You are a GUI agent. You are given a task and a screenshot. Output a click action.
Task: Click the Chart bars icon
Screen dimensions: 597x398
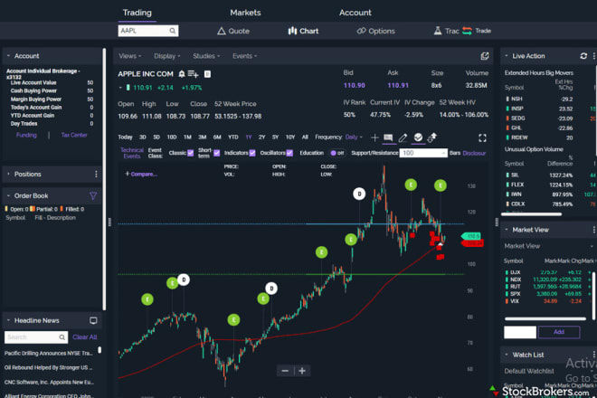[x=292, y=31]
